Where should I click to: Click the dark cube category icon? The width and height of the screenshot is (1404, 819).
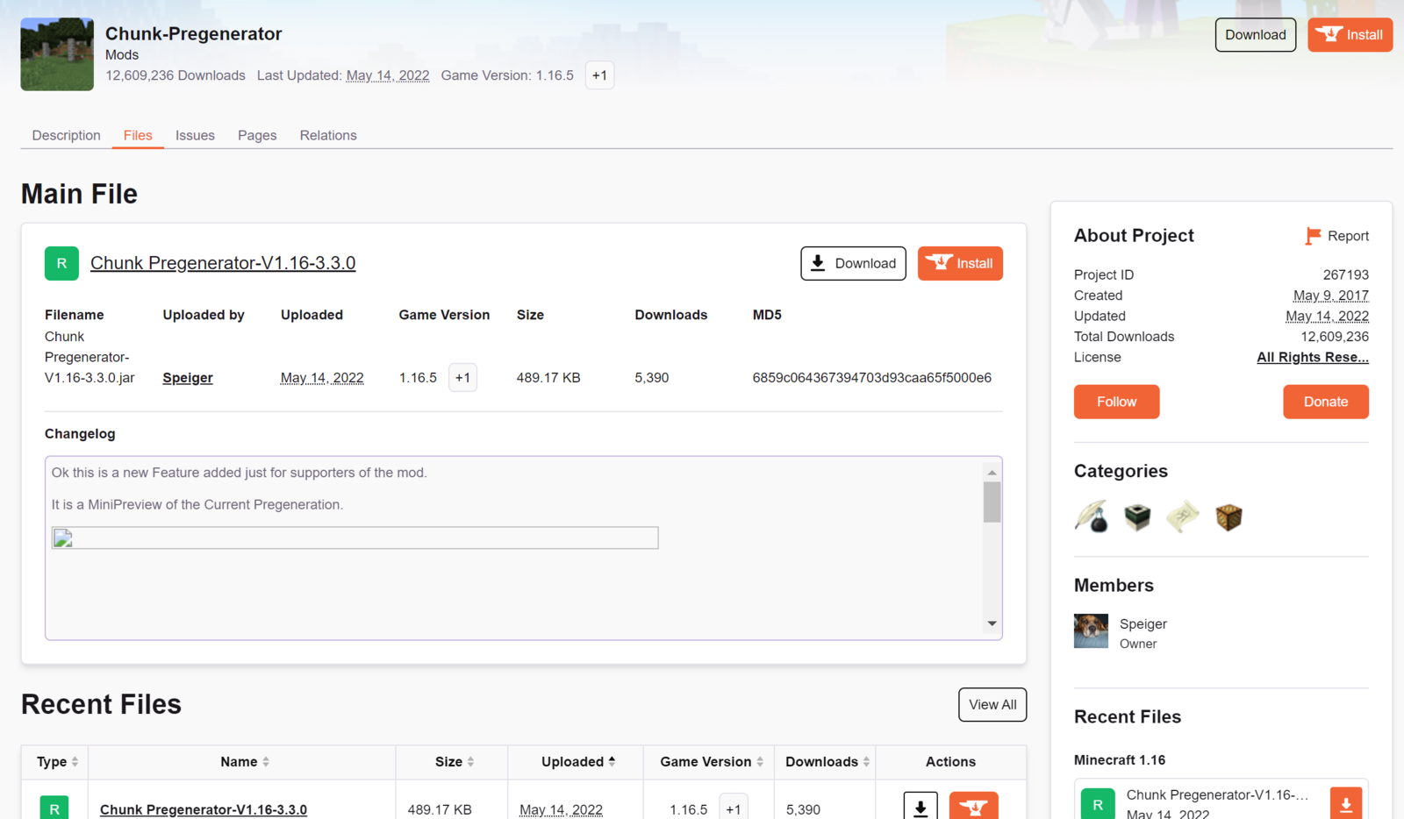coord(1137,517)
